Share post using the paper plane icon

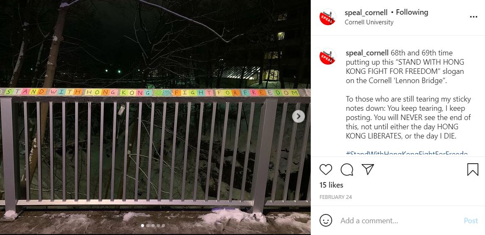pos(368,169)
